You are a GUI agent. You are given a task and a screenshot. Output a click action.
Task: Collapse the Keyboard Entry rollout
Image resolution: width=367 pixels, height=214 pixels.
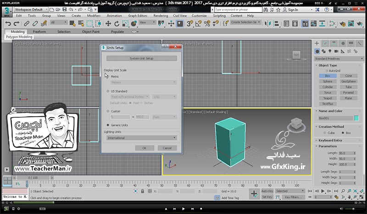pyautogui.click(x=330, y=140)
